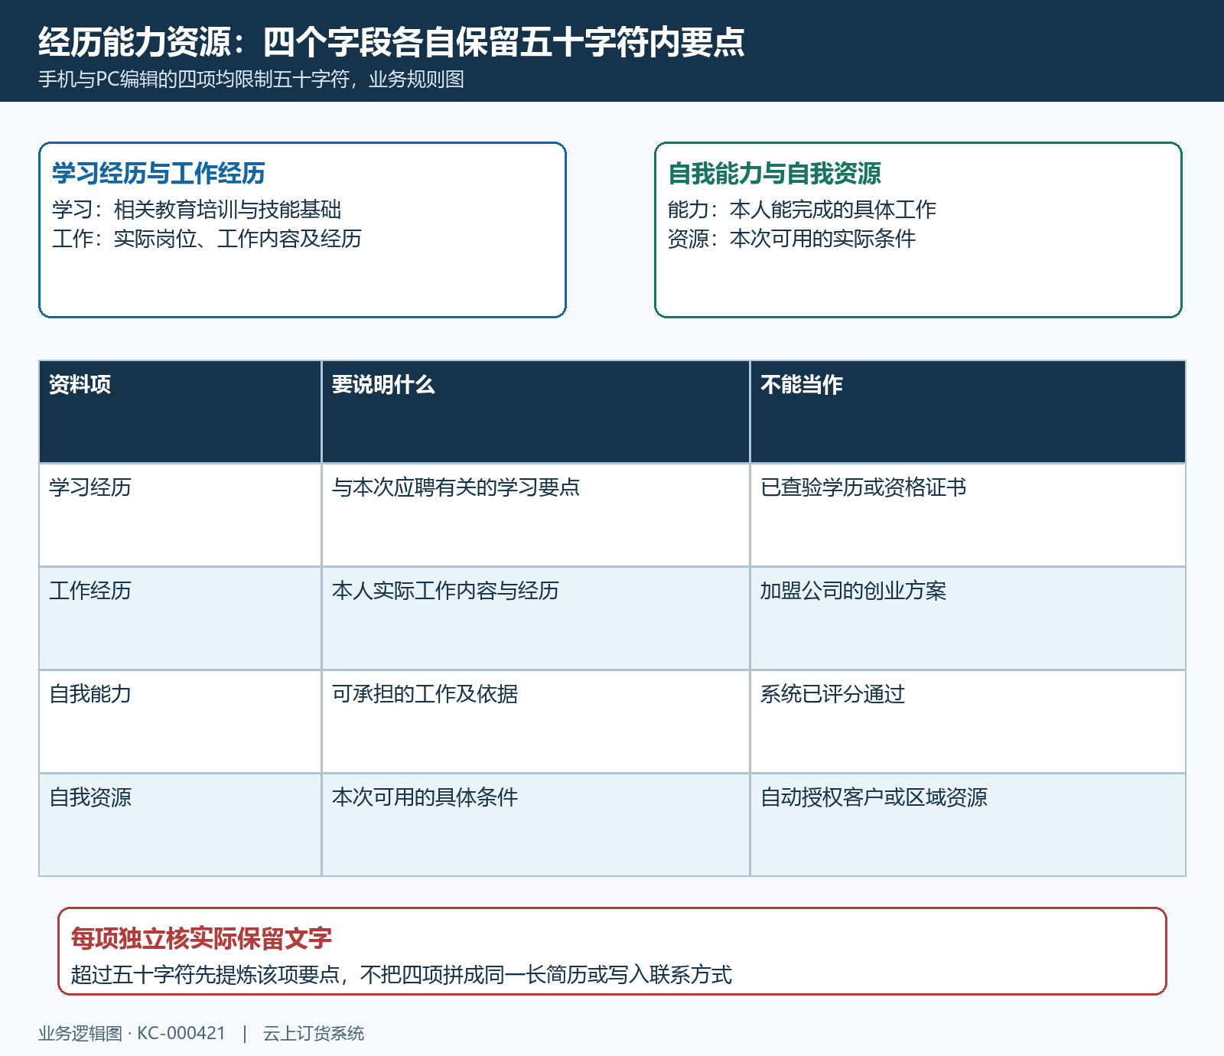Click table cell 工作经历
Image resolution: width=1224 pixels, height=1056 pixels.
(x=181, y=618)
